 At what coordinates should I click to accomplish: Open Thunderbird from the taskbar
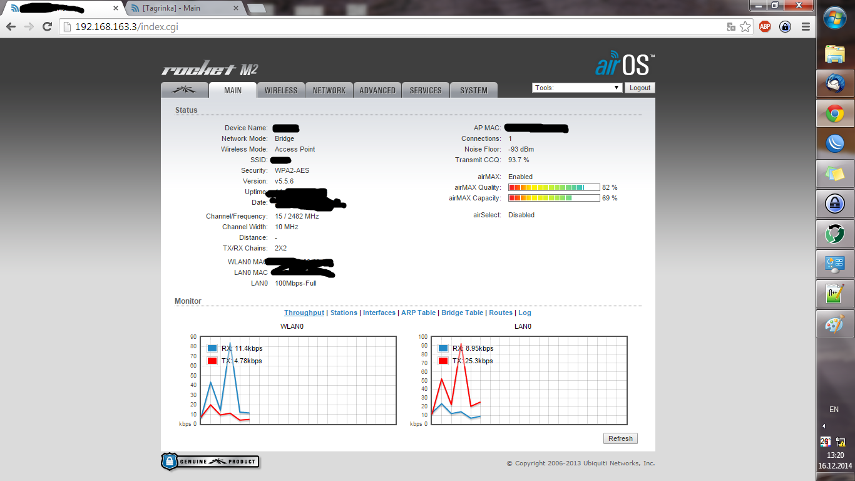coord(835,83)
